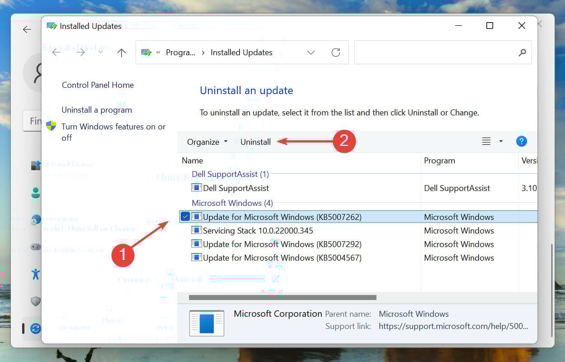
Task: Open Uninstall a program link
Action: pos(97,110)
